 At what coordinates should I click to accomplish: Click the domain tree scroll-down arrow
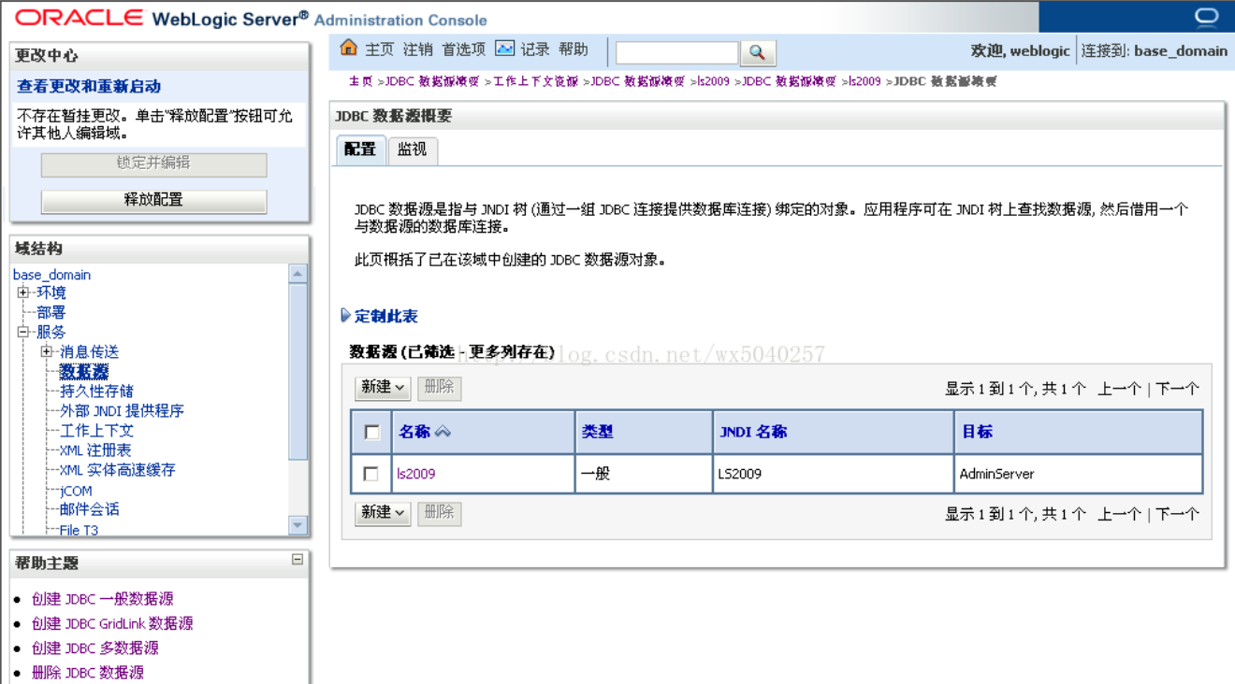coord(298,525)
